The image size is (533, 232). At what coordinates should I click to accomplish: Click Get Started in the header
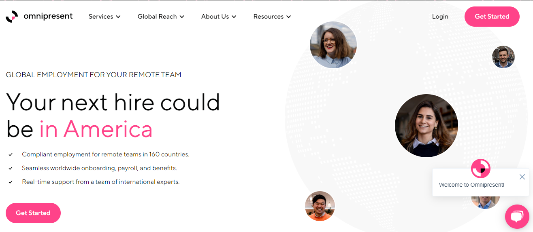[492, 17]
